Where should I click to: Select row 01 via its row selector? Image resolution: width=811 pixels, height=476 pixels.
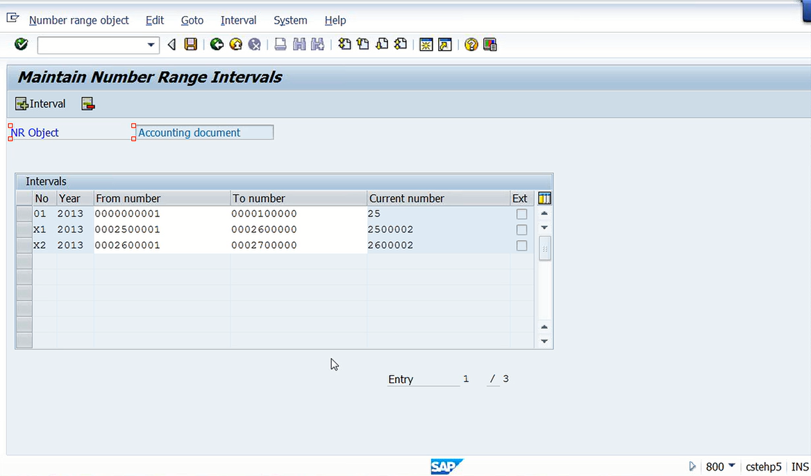point(24,214)
